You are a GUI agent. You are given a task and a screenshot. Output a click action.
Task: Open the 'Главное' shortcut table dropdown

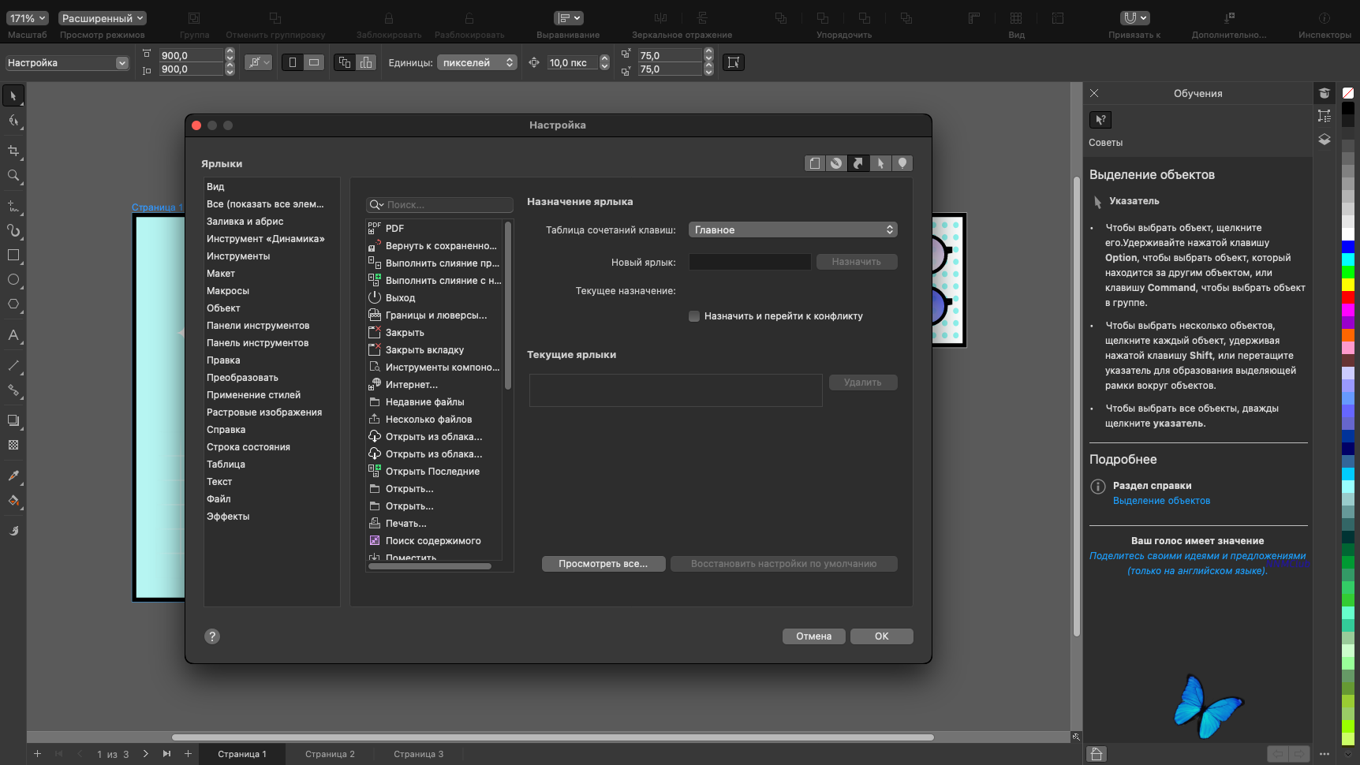click(793, 229)
